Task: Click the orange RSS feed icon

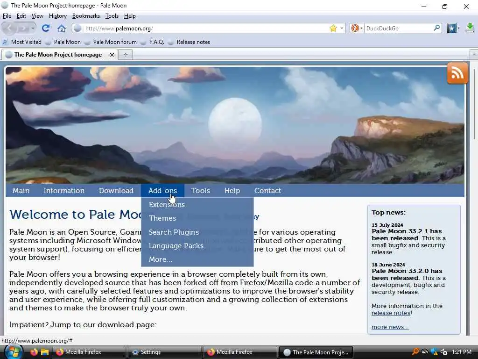Action: click(x=457, y=73)
